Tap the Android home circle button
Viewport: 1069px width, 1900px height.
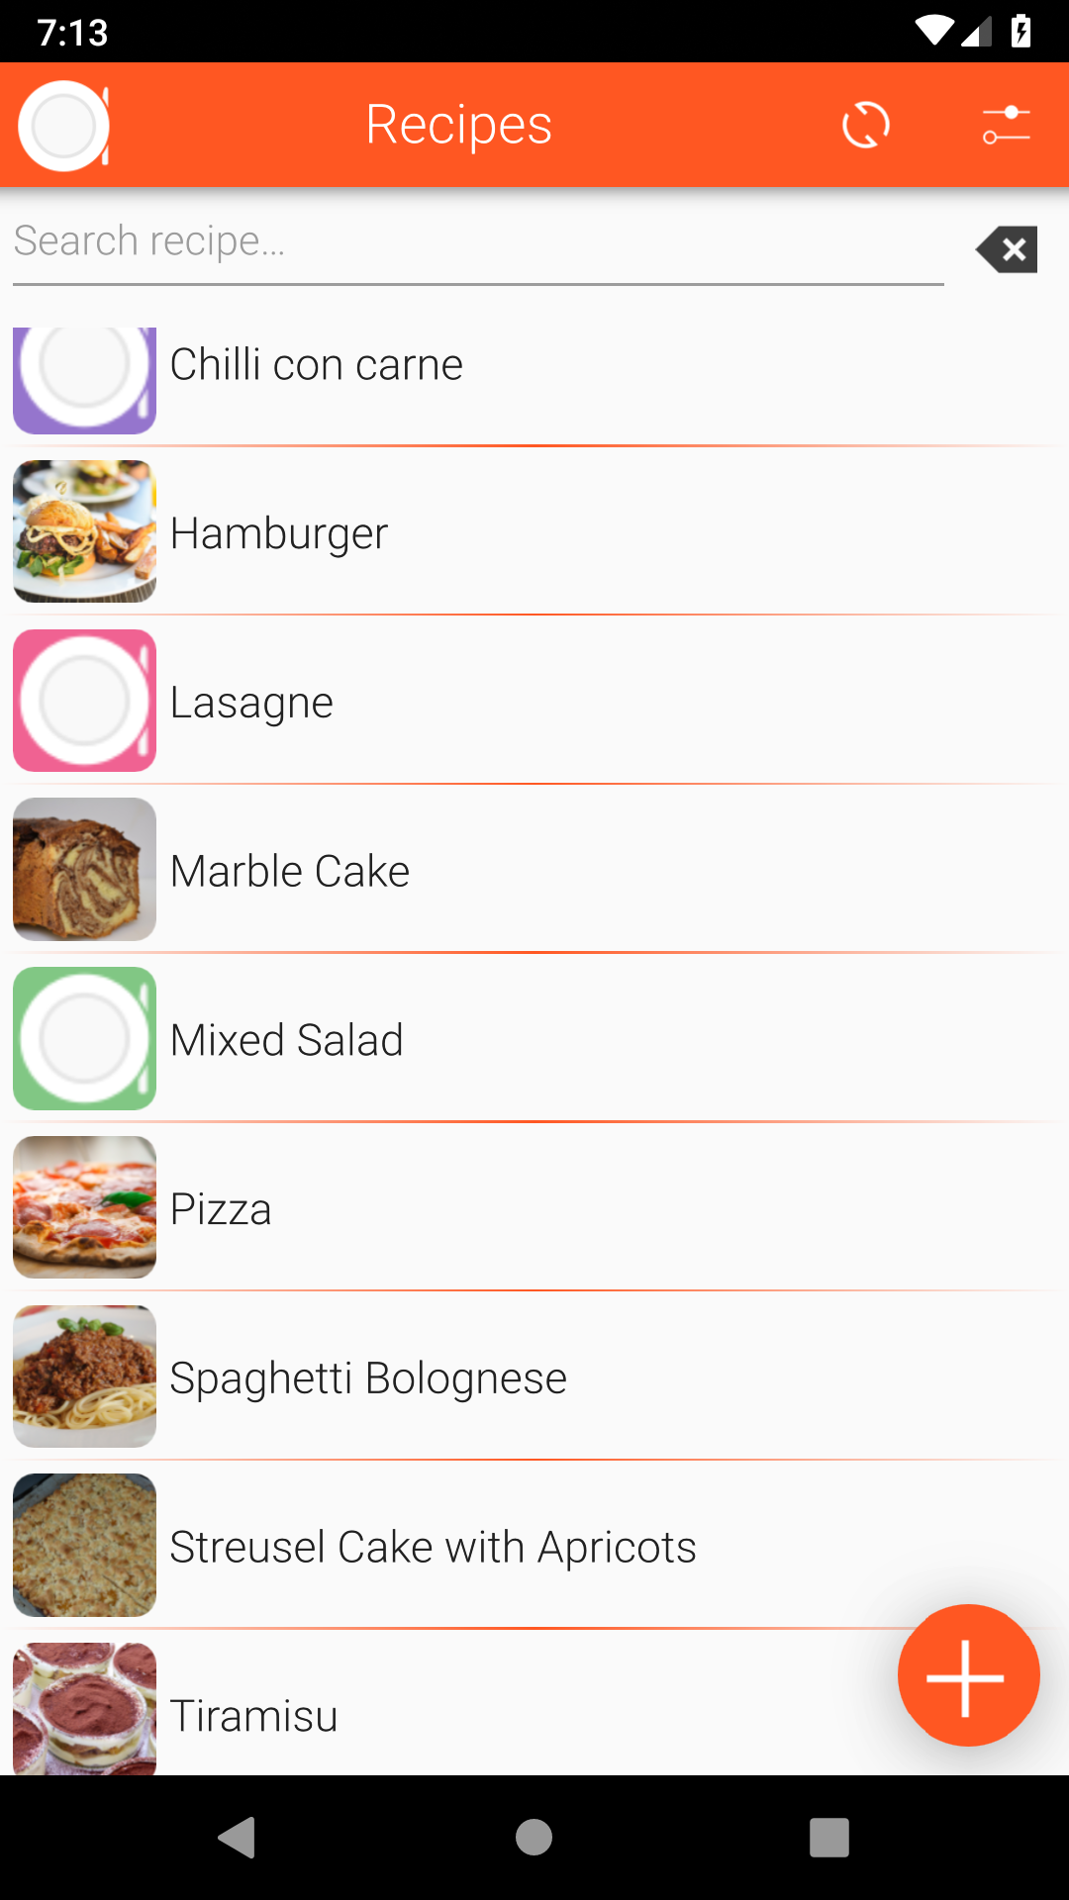(x=534, y=1838)
